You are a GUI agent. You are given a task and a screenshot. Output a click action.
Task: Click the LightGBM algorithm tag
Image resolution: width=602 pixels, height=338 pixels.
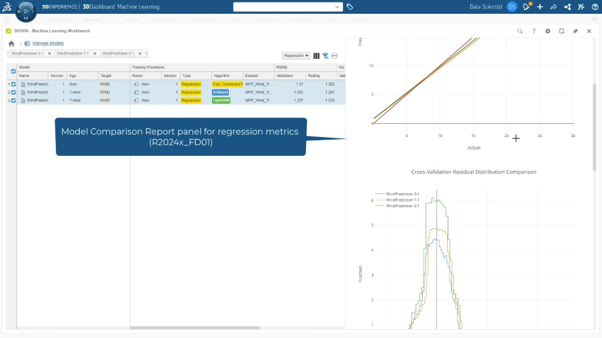221,100
